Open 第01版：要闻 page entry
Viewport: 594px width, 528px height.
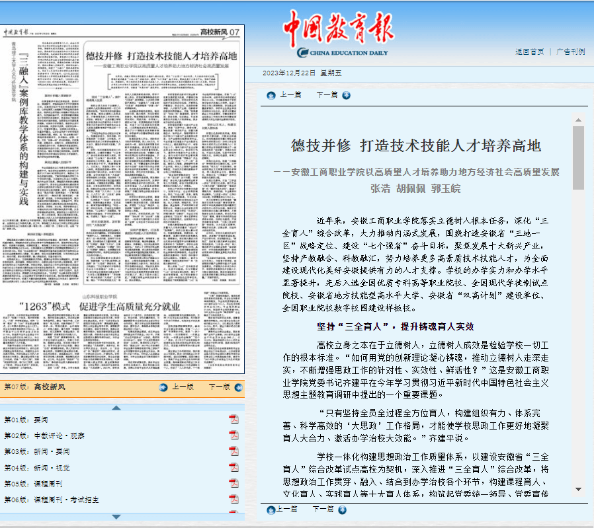click(26, 420)
